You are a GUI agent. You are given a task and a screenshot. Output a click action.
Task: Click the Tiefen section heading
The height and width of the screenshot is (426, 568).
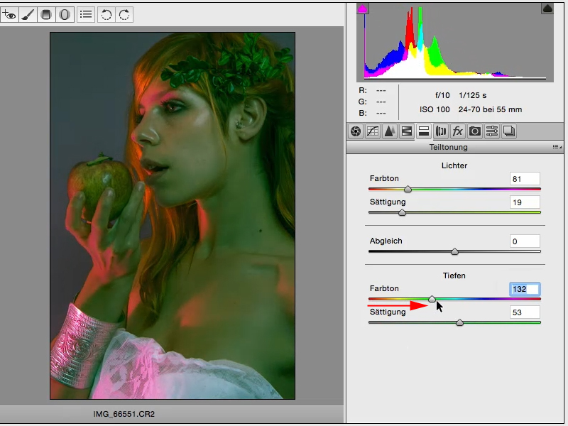pyautogui.click(x=454, y=275)
